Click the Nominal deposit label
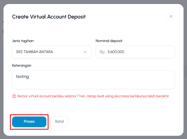This screenshot has height=139, width=187. click(x=109, y=41)
